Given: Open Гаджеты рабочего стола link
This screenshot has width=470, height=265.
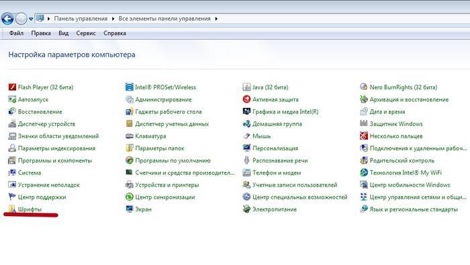Looking at the screenshot, I should (x=168, y=111).
